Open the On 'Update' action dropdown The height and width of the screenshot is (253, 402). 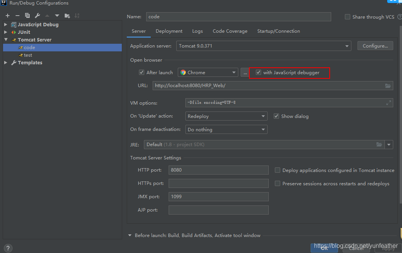click(x=226, y=116)
